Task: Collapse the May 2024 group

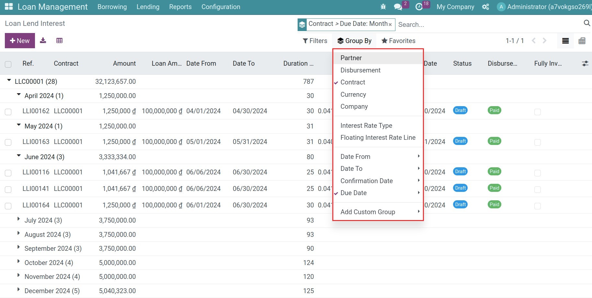Action: [x=19, y=125]
